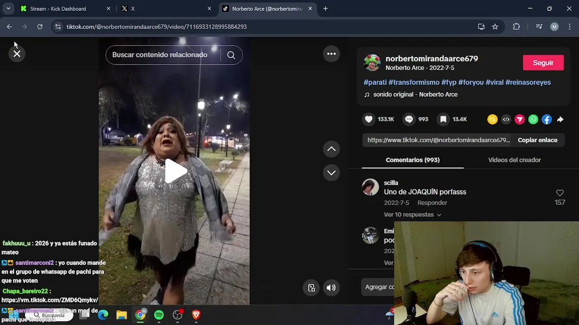Open commenter scilla's username
The image size is (579, 325).
[x=391, y=183]
